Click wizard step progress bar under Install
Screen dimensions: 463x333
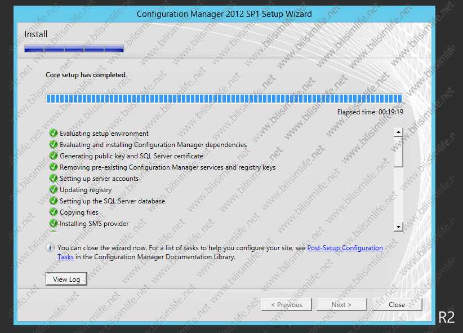(x=74, y=48)
